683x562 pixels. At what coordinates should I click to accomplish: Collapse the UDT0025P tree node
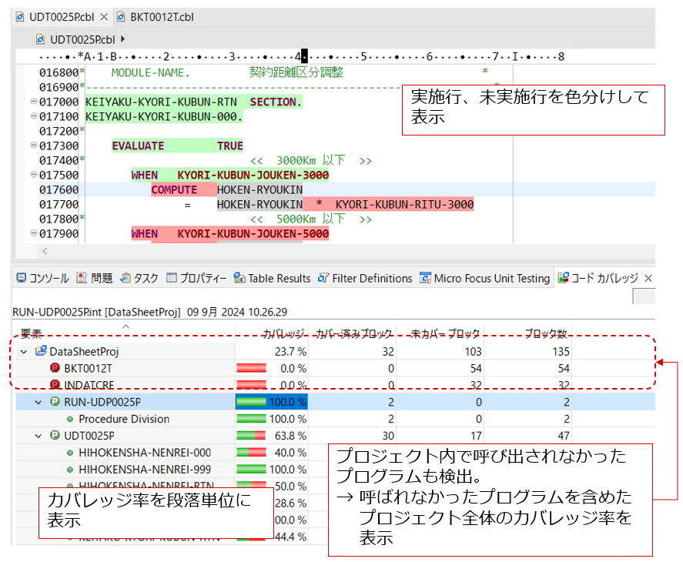point(39,436)
